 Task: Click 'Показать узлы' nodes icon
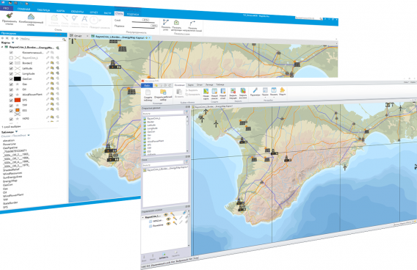(166, 22)
